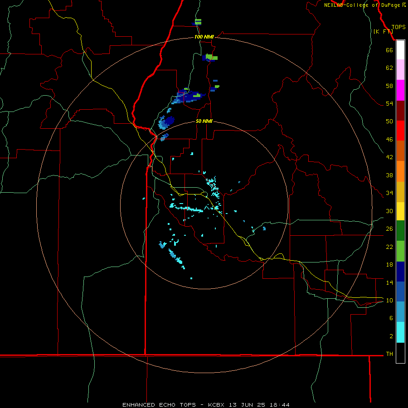Image resolution: width=408 pixels, height=408 pixels.
Task: Click the "30" legend value
Action: tap(389, 211)
